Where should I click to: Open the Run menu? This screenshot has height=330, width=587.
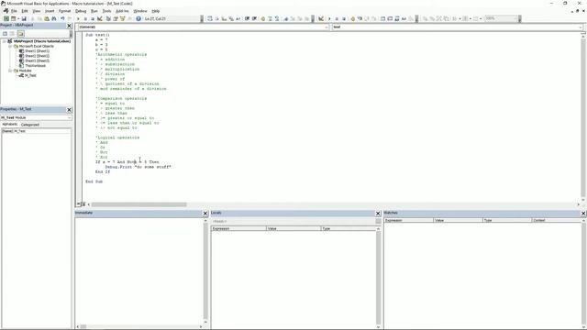(94, 11)
